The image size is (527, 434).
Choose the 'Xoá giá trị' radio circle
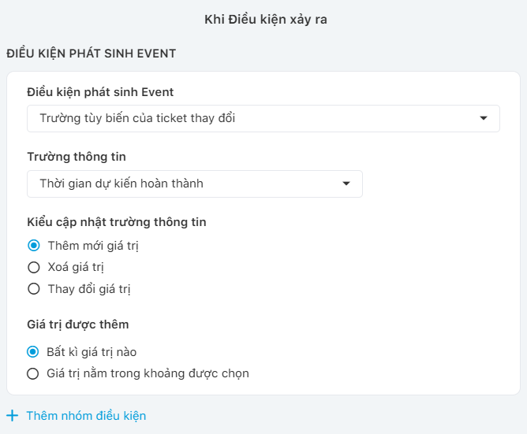(34, 267)
